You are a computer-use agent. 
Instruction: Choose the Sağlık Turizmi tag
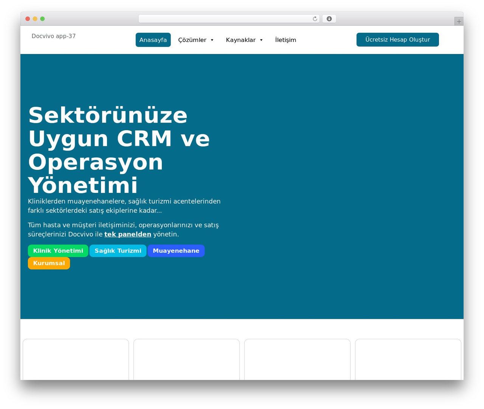118,251
